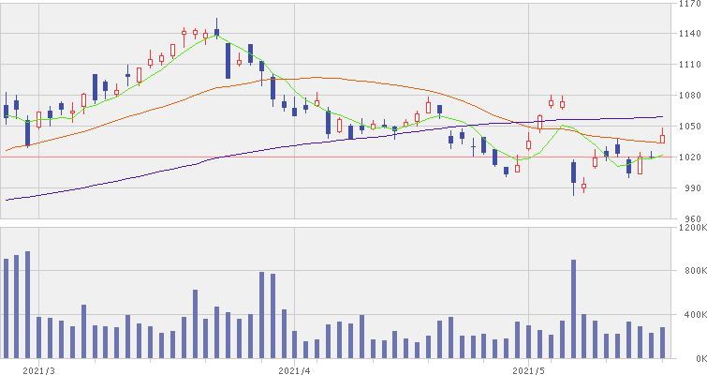Click the rightmost volume bar
The image size is (707, 375).
663,342
